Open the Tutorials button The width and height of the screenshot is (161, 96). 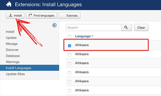pyautogui.click(x=69, y=16)
